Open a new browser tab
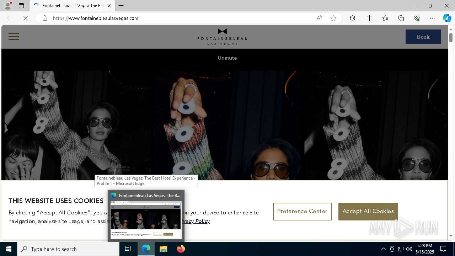455x256 pixels. pyautogui.click(x=121, y=6)
